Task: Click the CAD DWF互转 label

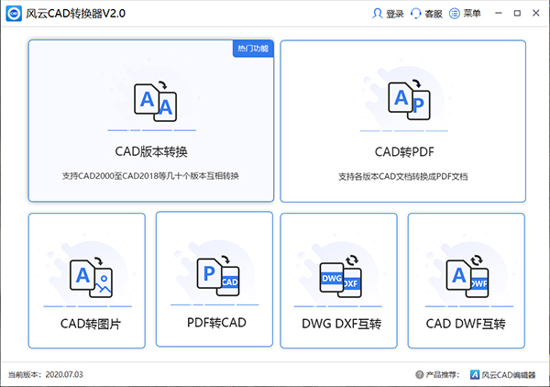Action: point(467,324)
